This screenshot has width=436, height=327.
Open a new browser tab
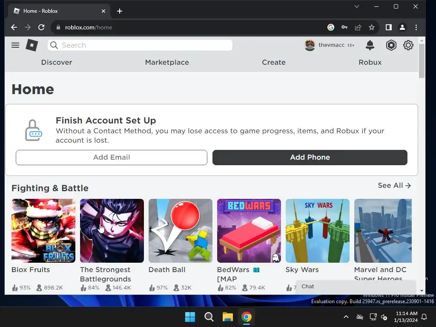pyautogui.click(x=120, y=11)
